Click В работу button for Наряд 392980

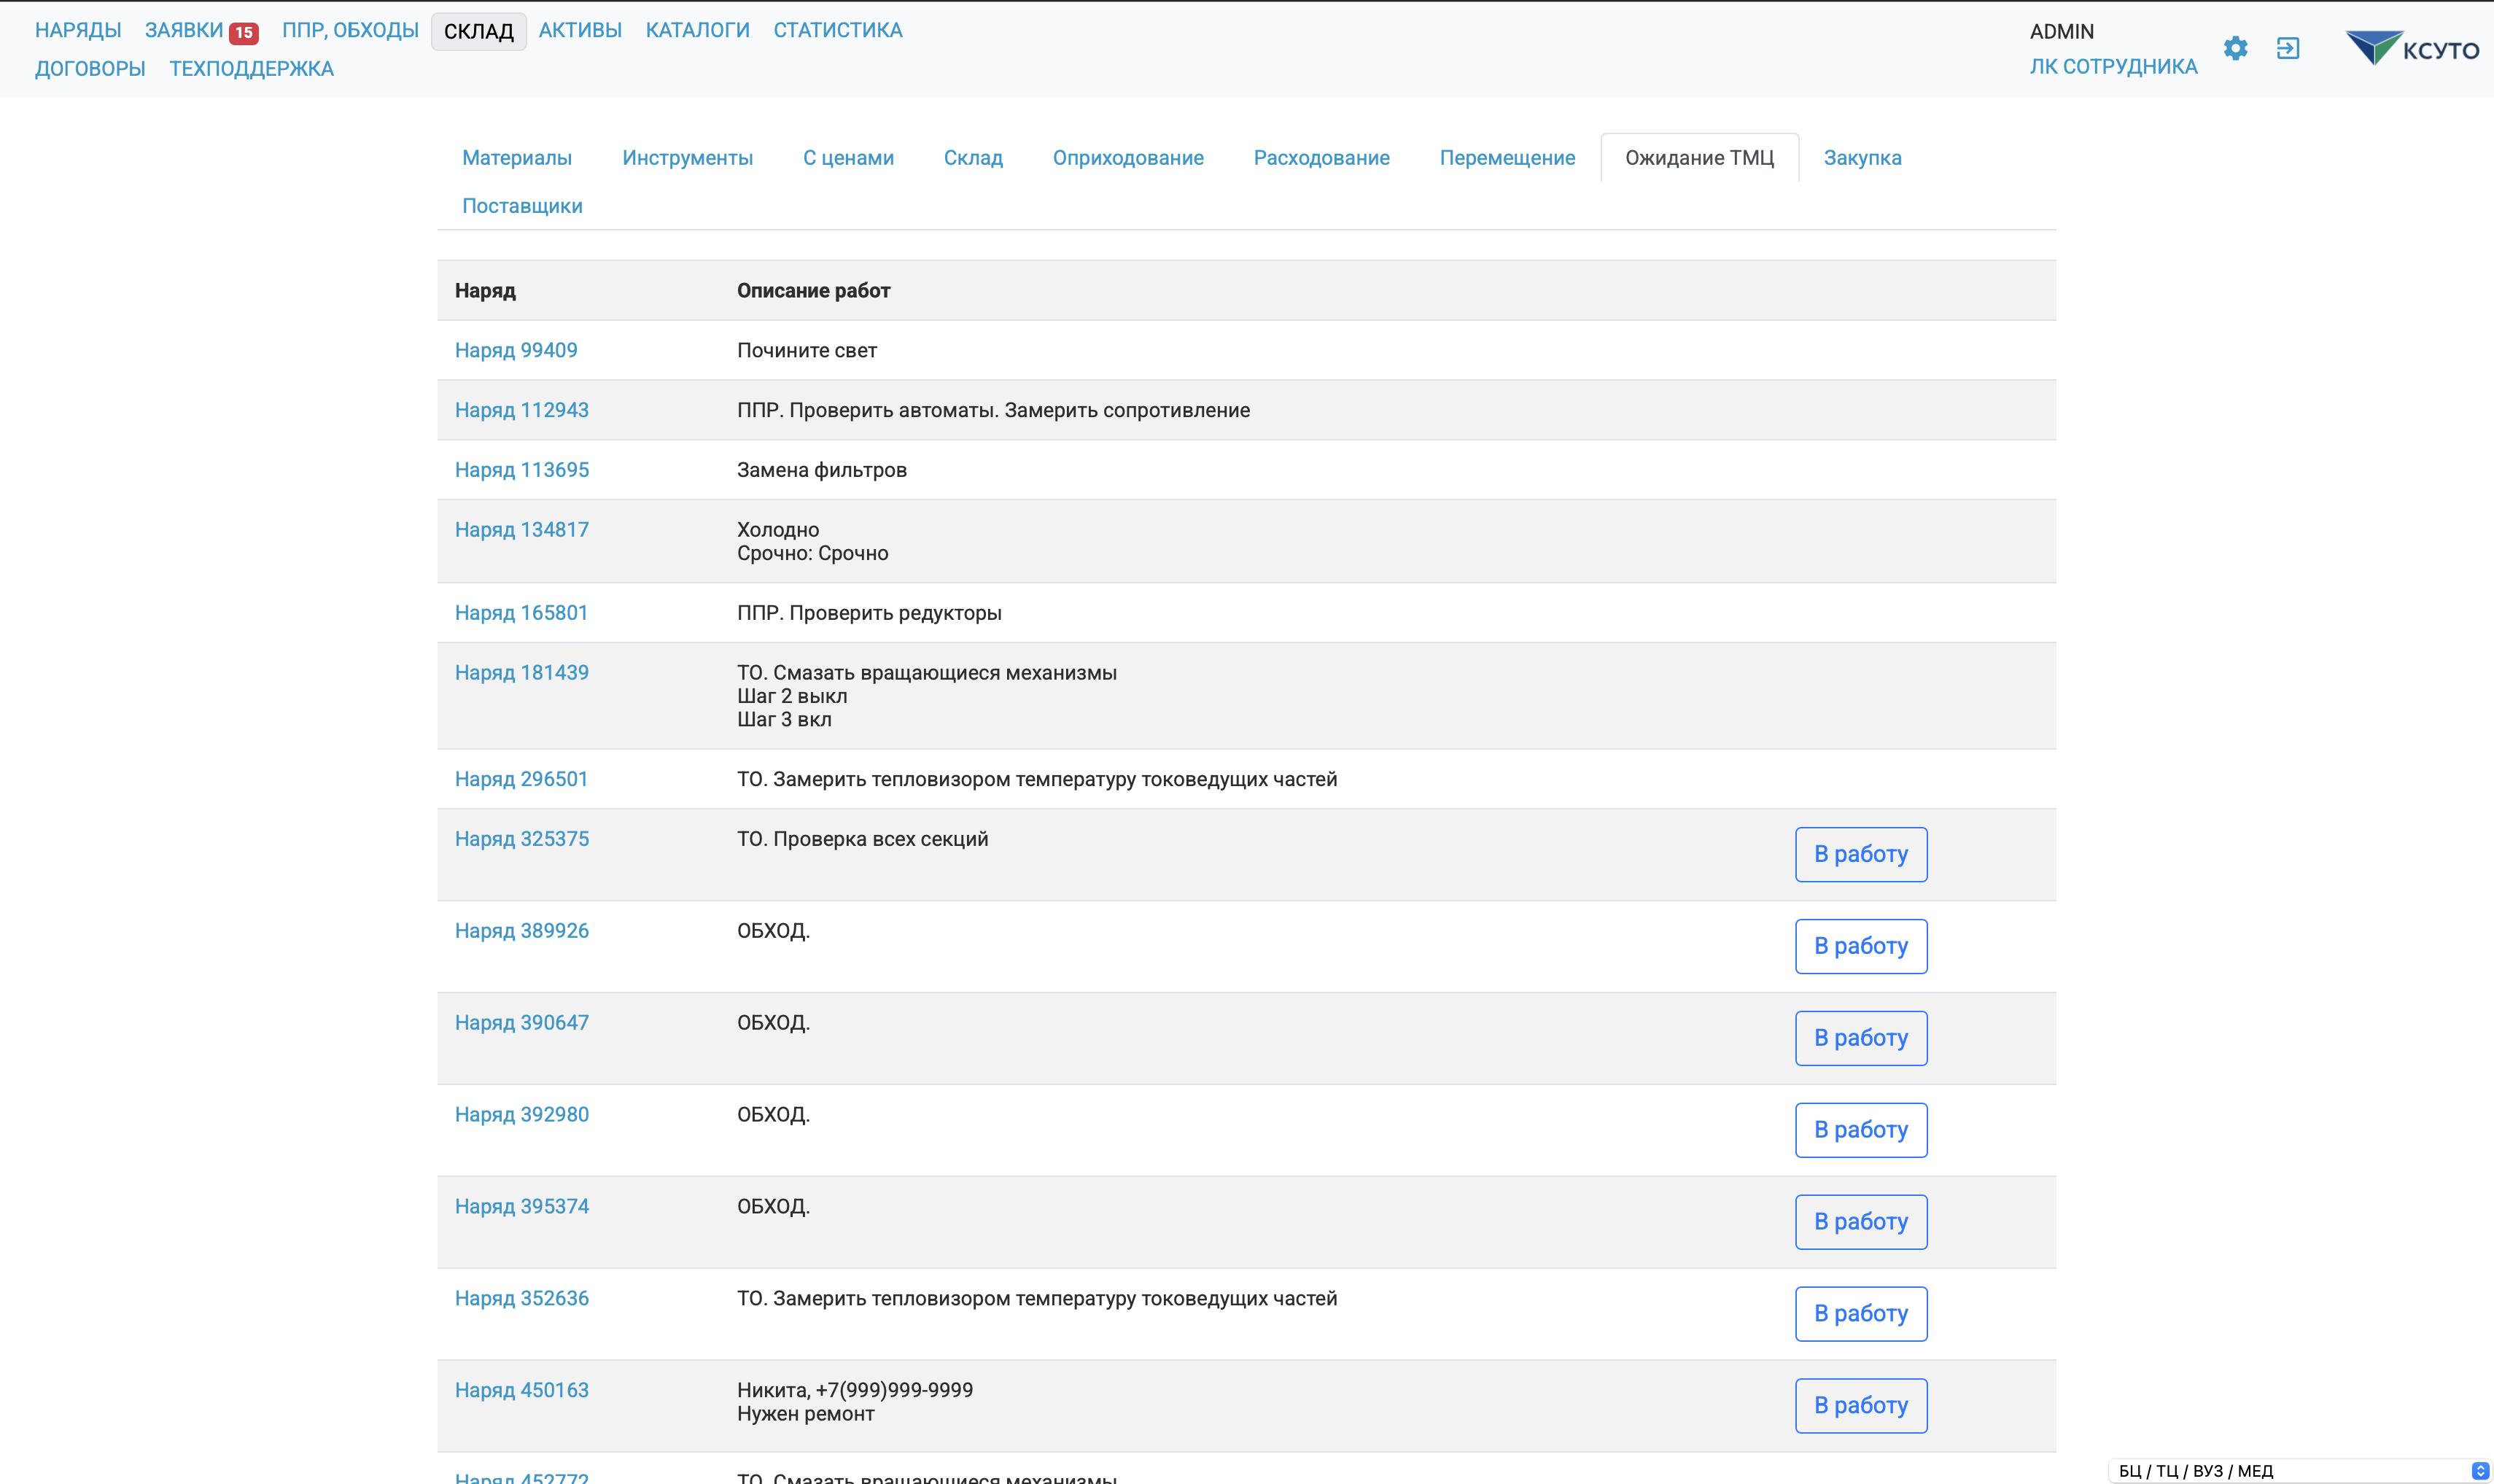(x=1860, y=1130)
